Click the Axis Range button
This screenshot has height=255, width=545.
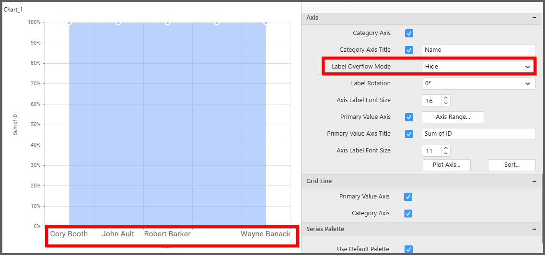(x=452, y=117)
